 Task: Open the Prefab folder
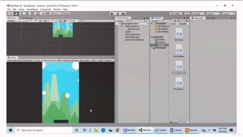click(161, 40)
